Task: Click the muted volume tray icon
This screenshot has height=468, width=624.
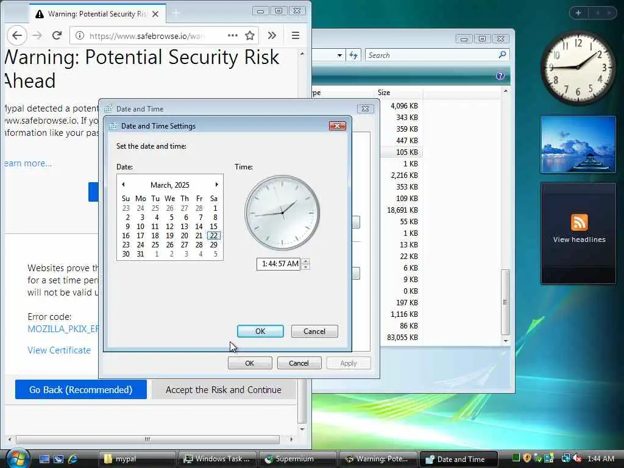Action: point(578,458)
